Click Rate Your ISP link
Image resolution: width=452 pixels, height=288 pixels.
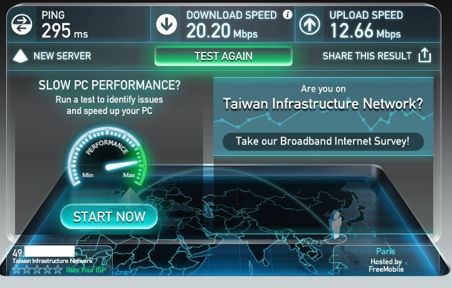tap(86, 270)
